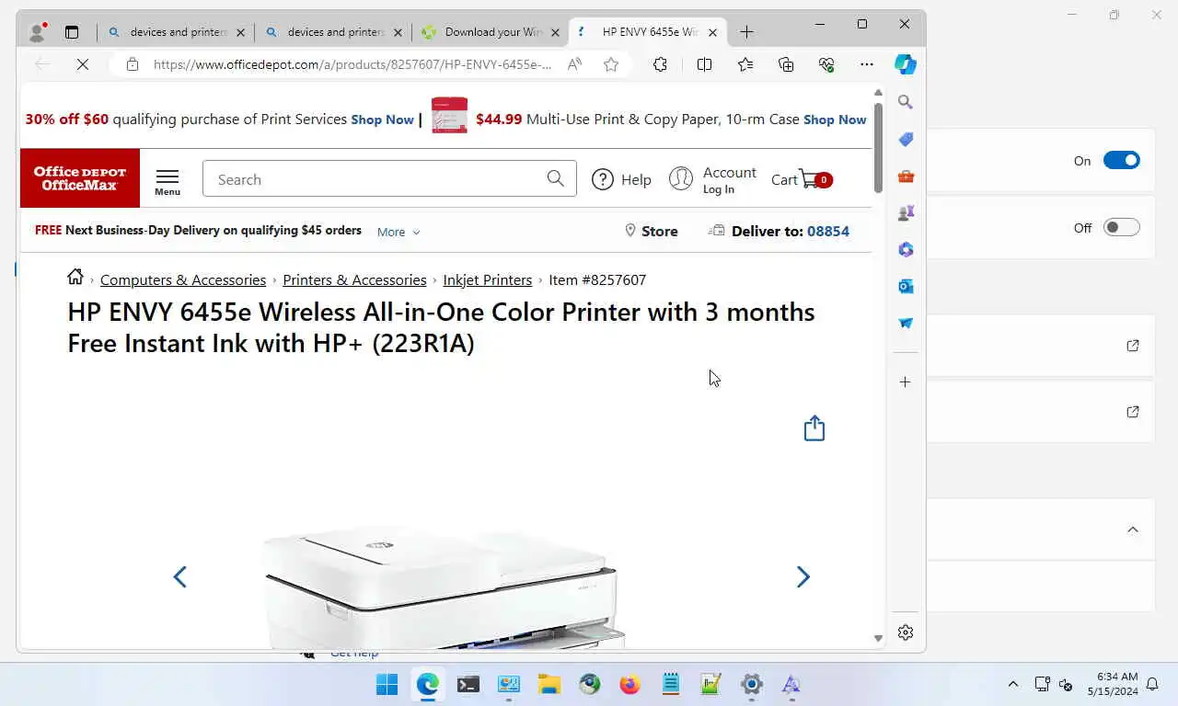The image size is (1178, 706).
Task: Open sidebar Search icon
Action: [906, 102]
